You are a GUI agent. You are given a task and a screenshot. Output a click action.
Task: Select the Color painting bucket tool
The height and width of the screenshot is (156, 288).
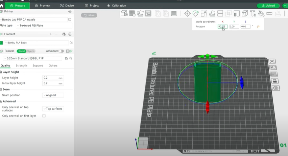pyautogui.click(x=261, y=13)
